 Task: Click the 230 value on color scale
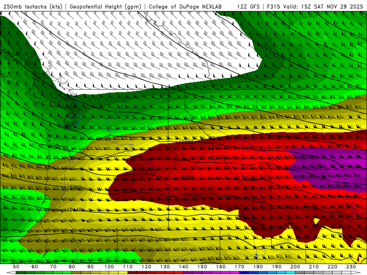(351, 267)
